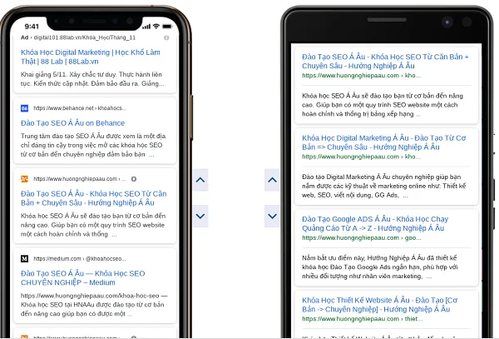This screenshot has width=499, height=339.
Task: Click the Medium favicon icon
Action: click(x=24, y=258)
